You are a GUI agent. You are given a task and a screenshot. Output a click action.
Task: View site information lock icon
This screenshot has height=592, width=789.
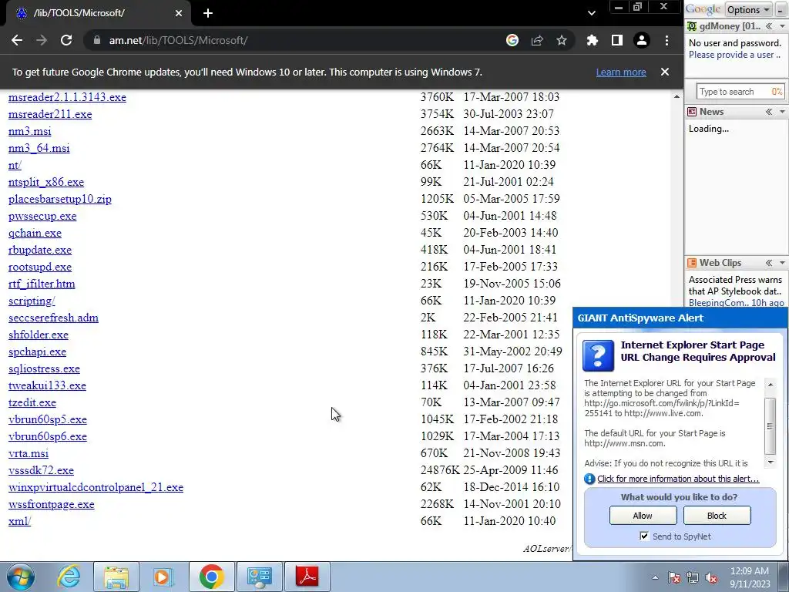96,40
